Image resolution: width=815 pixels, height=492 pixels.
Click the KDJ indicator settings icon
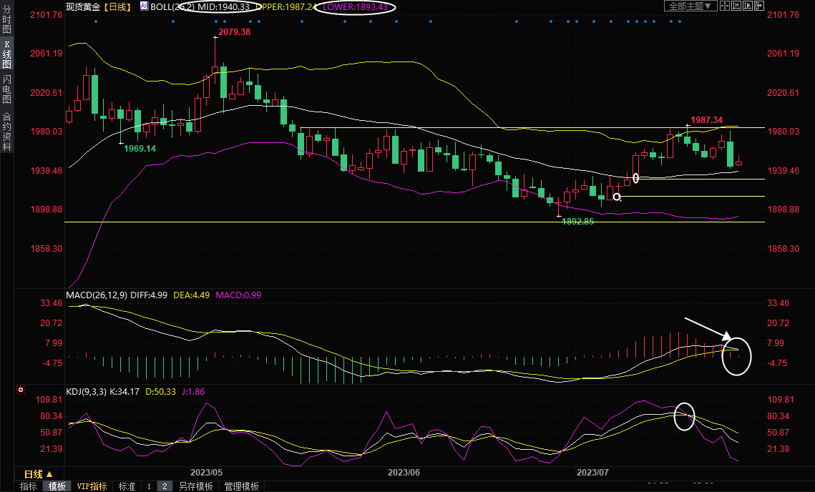[21, 390]
